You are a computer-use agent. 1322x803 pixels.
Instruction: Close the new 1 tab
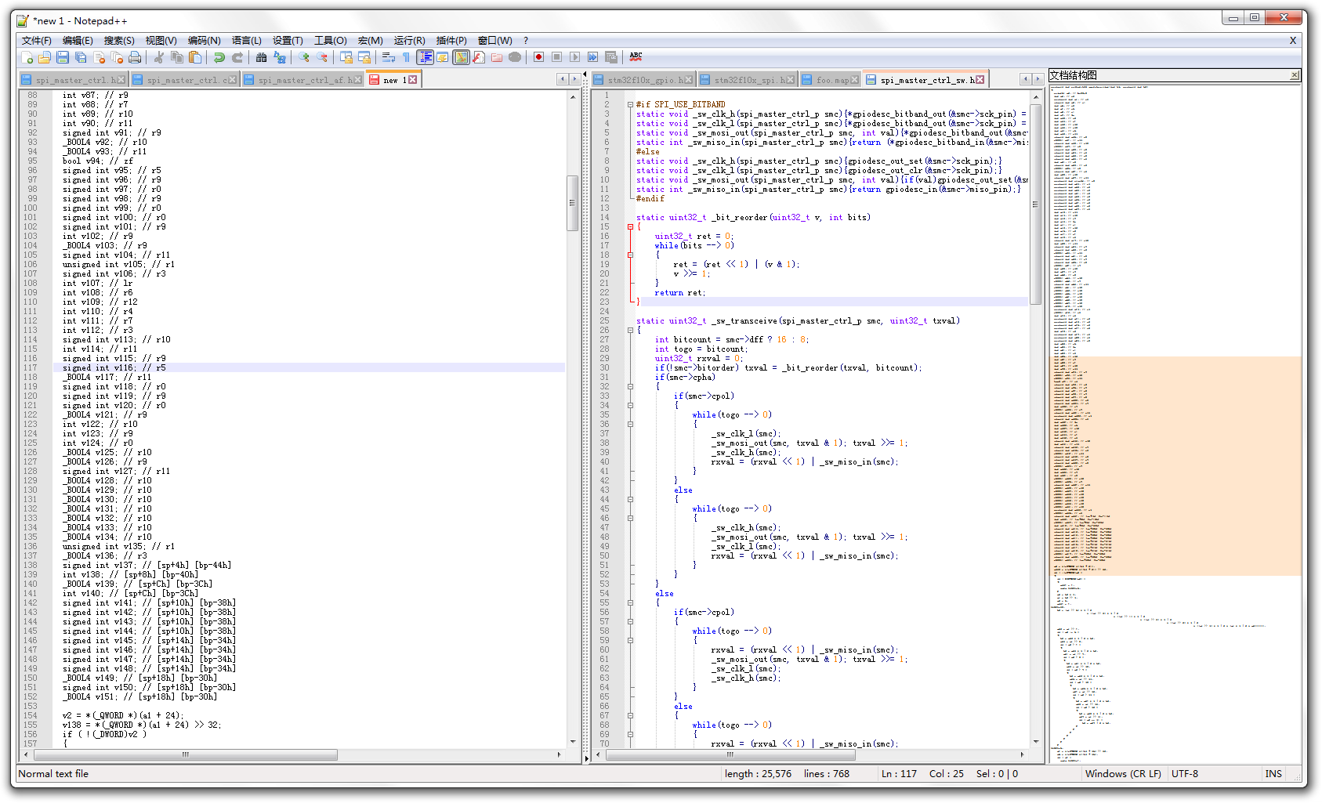pos(412,80)
